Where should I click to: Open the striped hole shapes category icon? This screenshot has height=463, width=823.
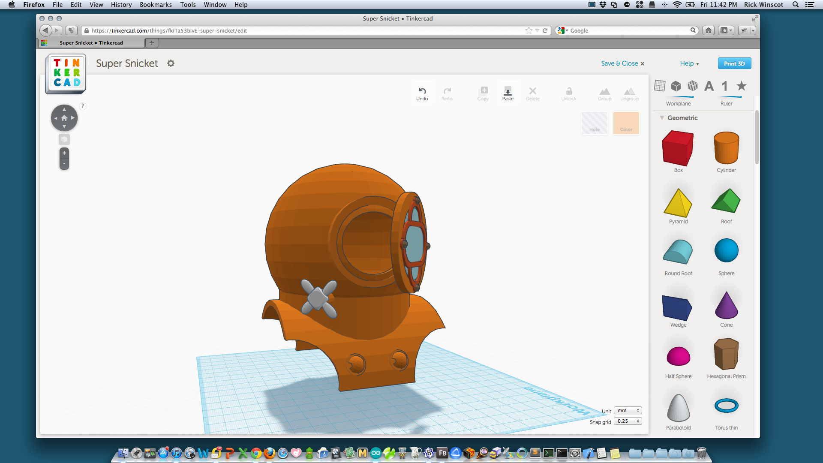692,86
